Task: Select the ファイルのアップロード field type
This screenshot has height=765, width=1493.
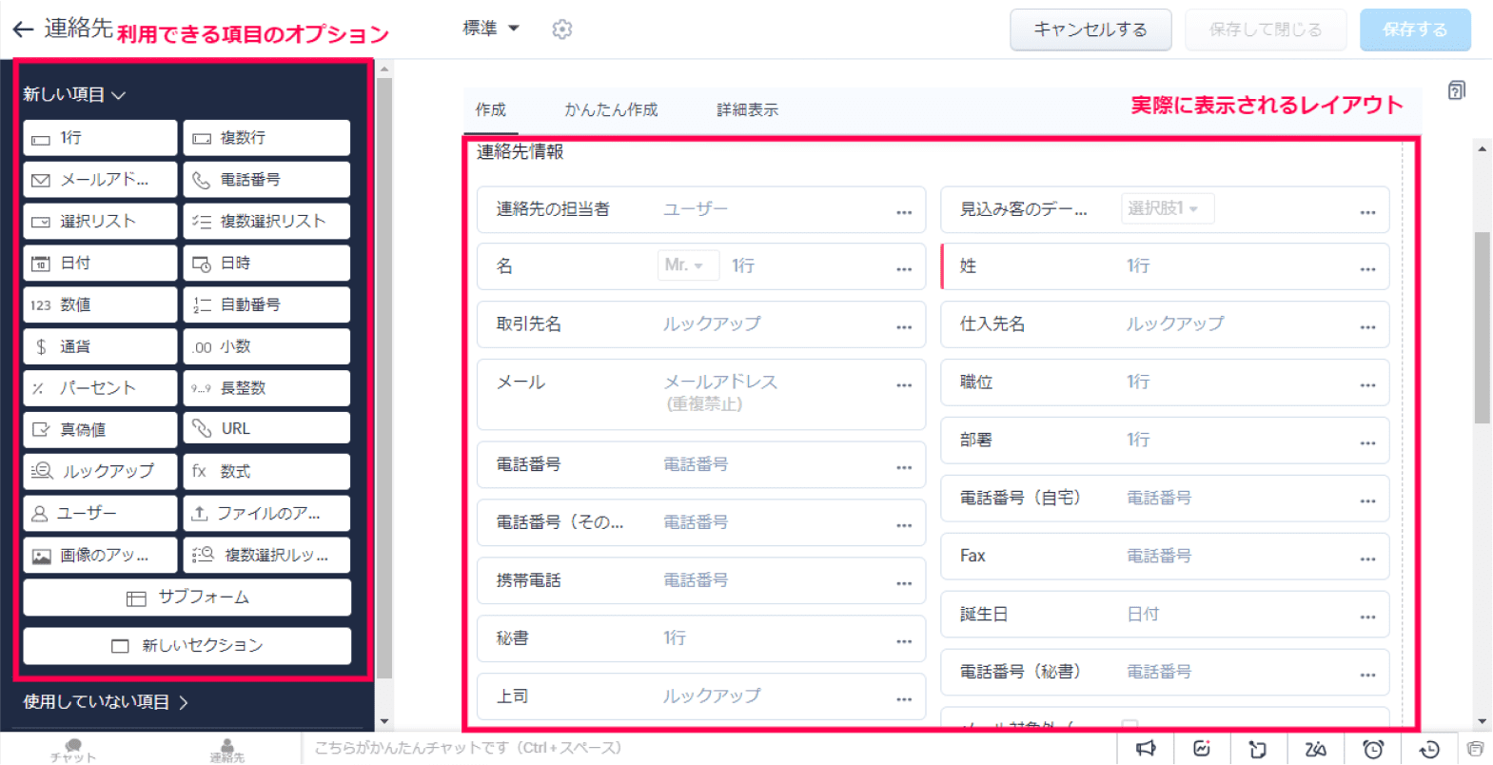Action: point(266,513)
